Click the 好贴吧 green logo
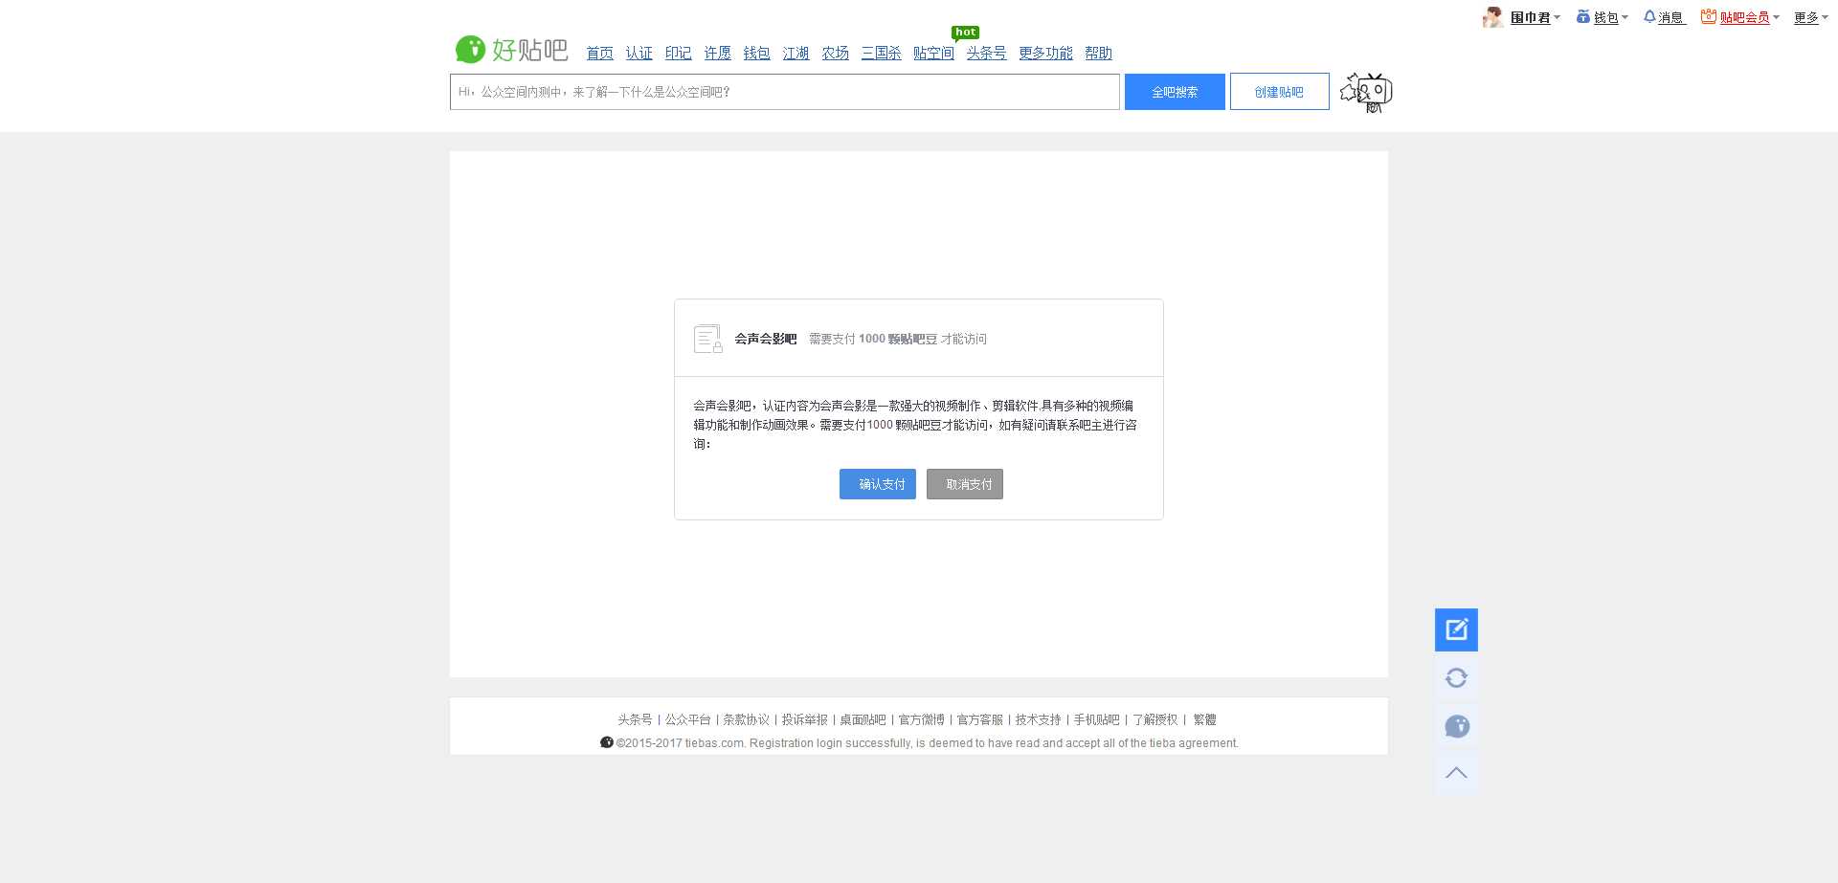Screen dimensions: 1838x883 pos(511,49)
